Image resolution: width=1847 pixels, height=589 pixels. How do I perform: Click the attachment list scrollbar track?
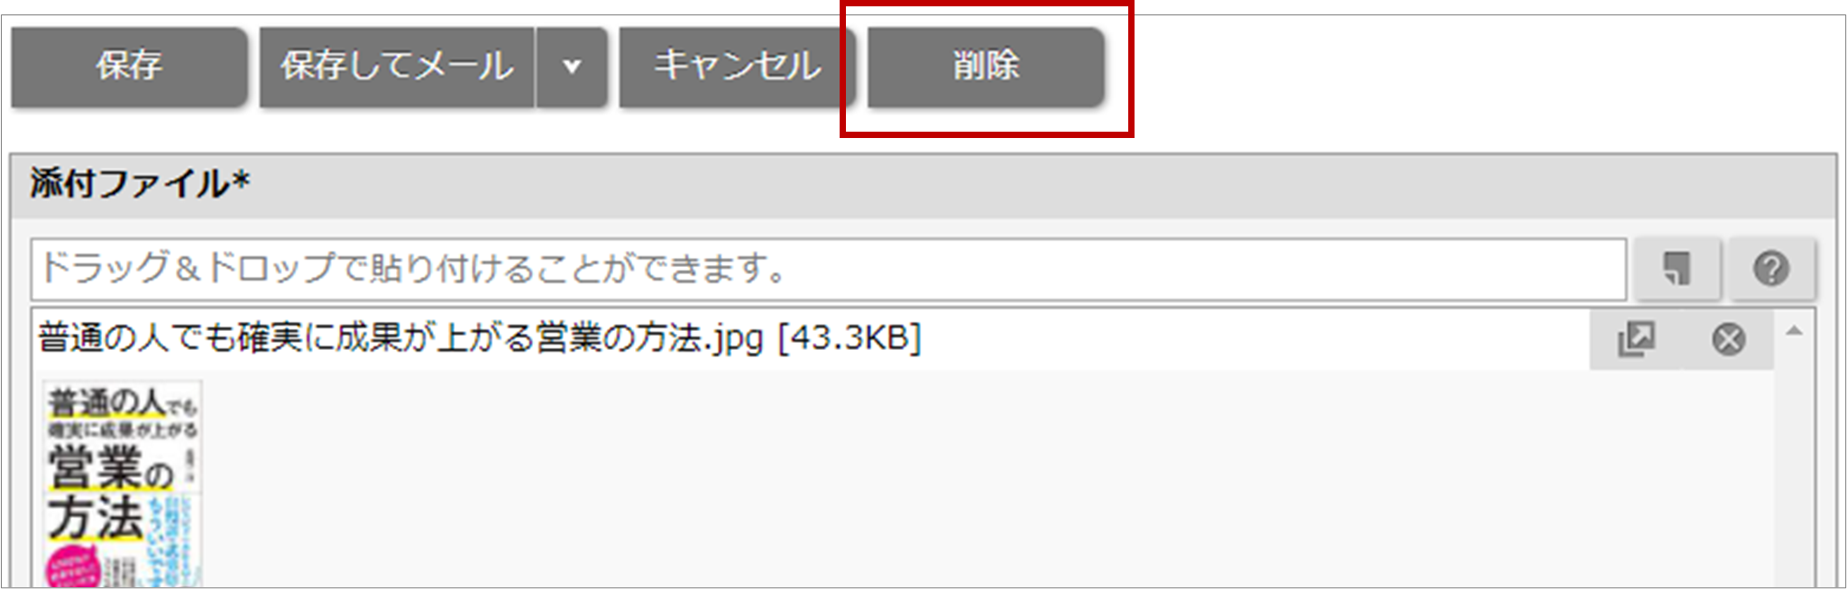point(1795,465)
